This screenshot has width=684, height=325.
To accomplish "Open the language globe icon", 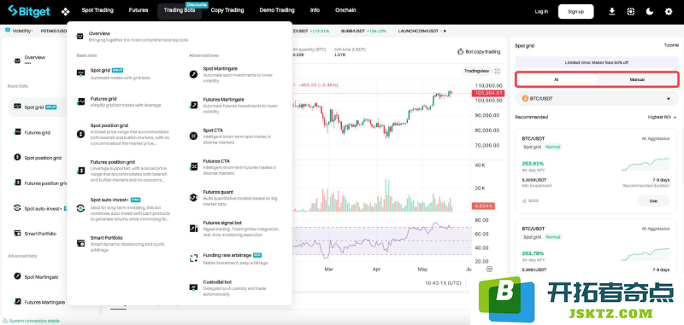I will 630,12.
